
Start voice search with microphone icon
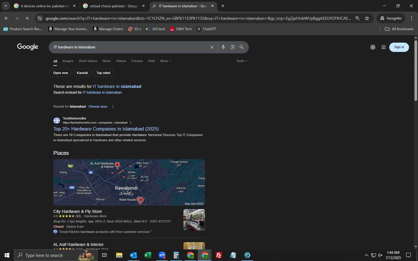(x=223, y=47)
